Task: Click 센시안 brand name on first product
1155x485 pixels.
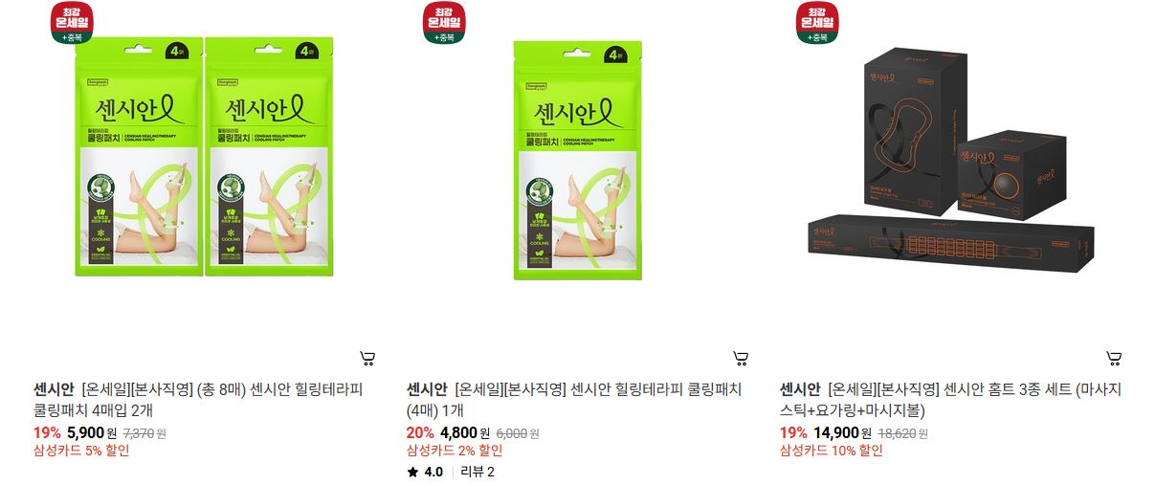Action: (53, 389)
